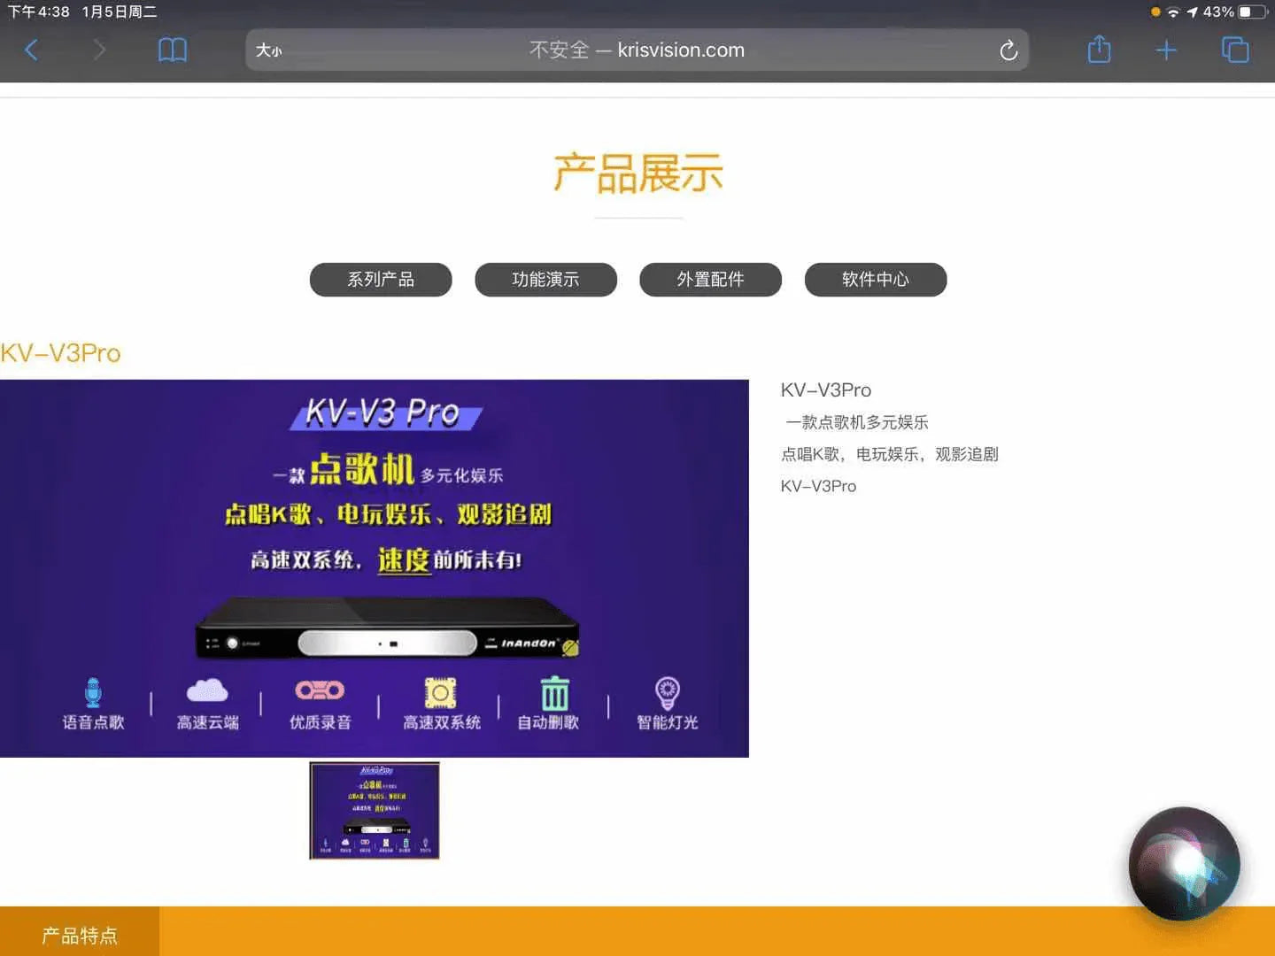
Task: Switch to the 产品特点 tab
Action: [79, 933]
